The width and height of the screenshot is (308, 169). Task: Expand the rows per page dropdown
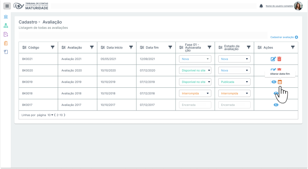point(50,115)
